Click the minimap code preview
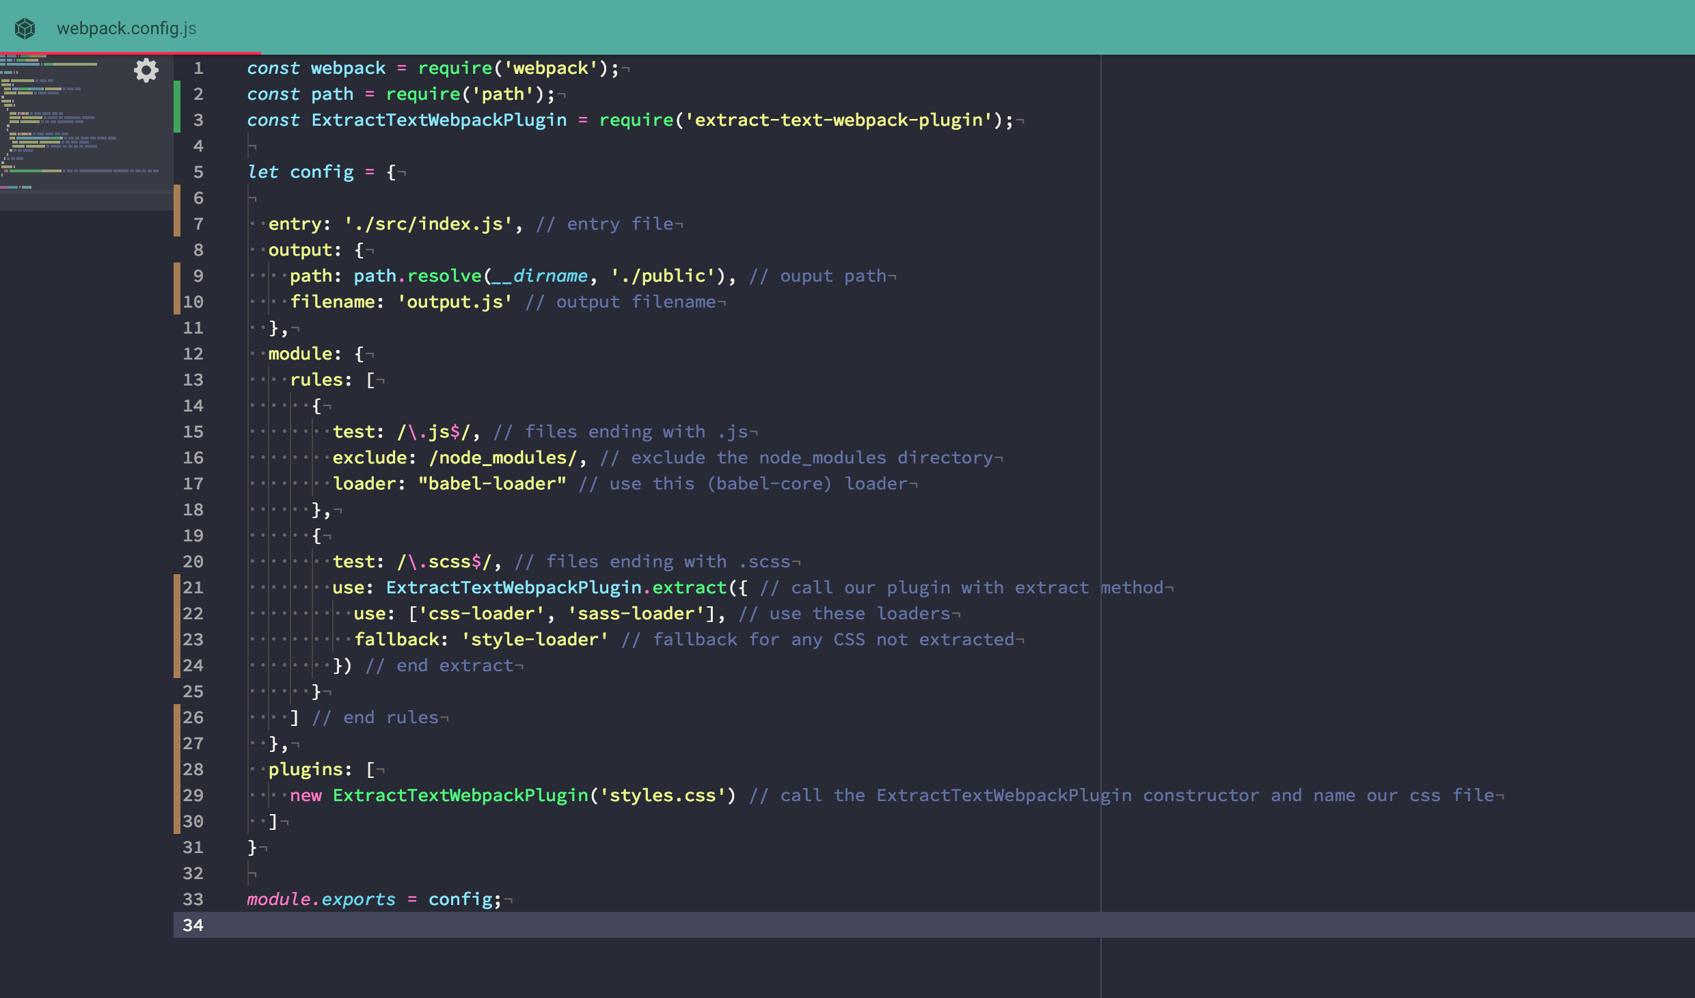Viewport: 1695px width, 998px height. click(68, 123)
